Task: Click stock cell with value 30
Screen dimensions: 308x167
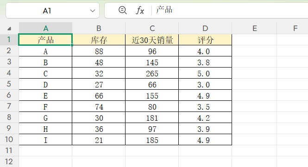Action: click(99, 118)
